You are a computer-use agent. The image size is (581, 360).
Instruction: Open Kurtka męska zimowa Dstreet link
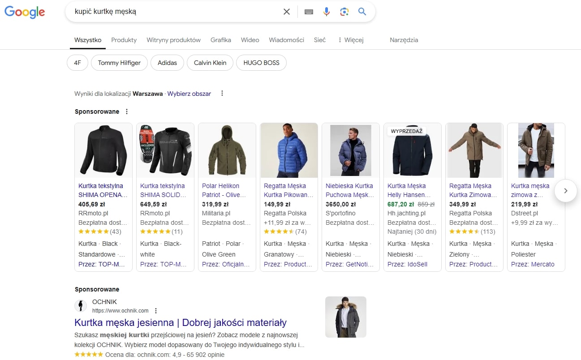click(x=530, y=190)
